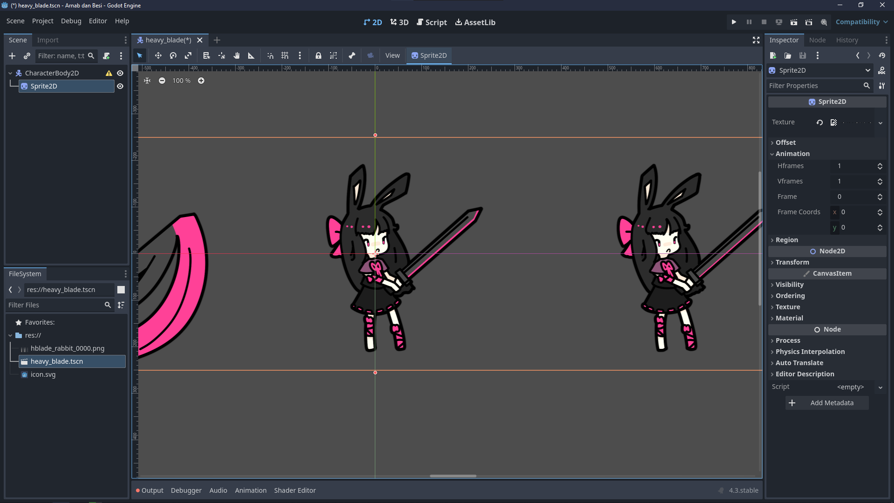894x503 pixels.
Task: Activate the Ruler Mode tool
Action: tap(251, 55)
